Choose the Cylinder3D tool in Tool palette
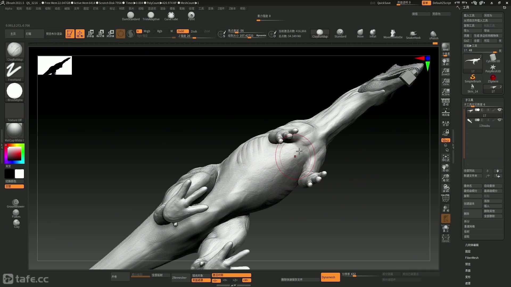The image size is (511, 287). coord(493,58)
